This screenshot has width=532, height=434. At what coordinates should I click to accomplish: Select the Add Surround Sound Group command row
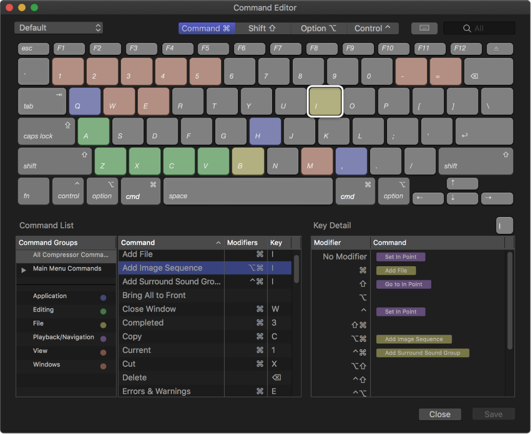click(x=171, y=281)
